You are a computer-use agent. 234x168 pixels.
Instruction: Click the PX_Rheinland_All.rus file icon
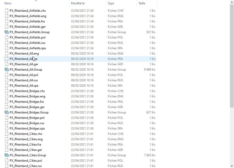tap(7, 80)
